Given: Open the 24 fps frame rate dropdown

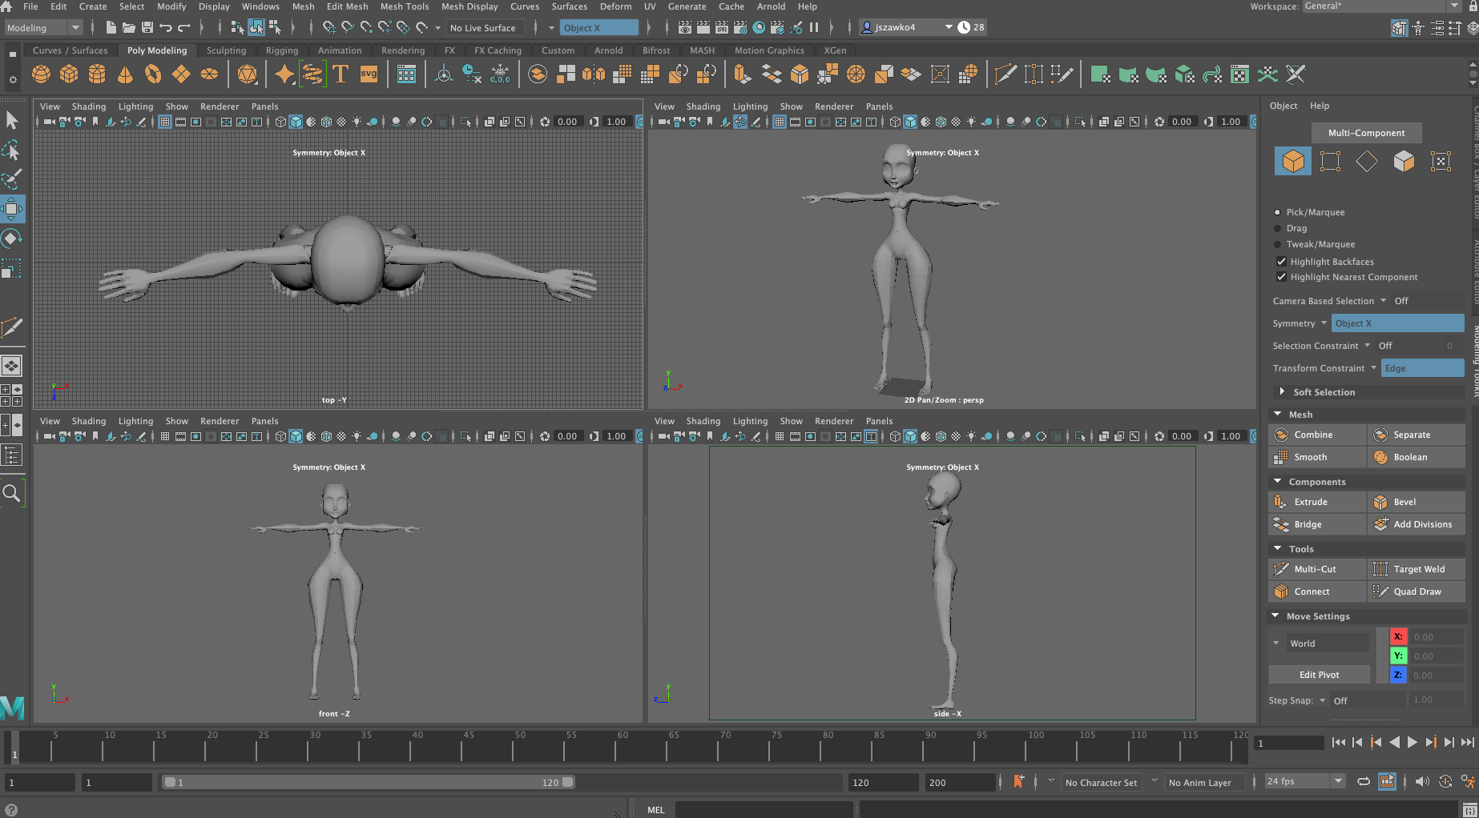Looking at the screenshot, I should point(1304,781).
